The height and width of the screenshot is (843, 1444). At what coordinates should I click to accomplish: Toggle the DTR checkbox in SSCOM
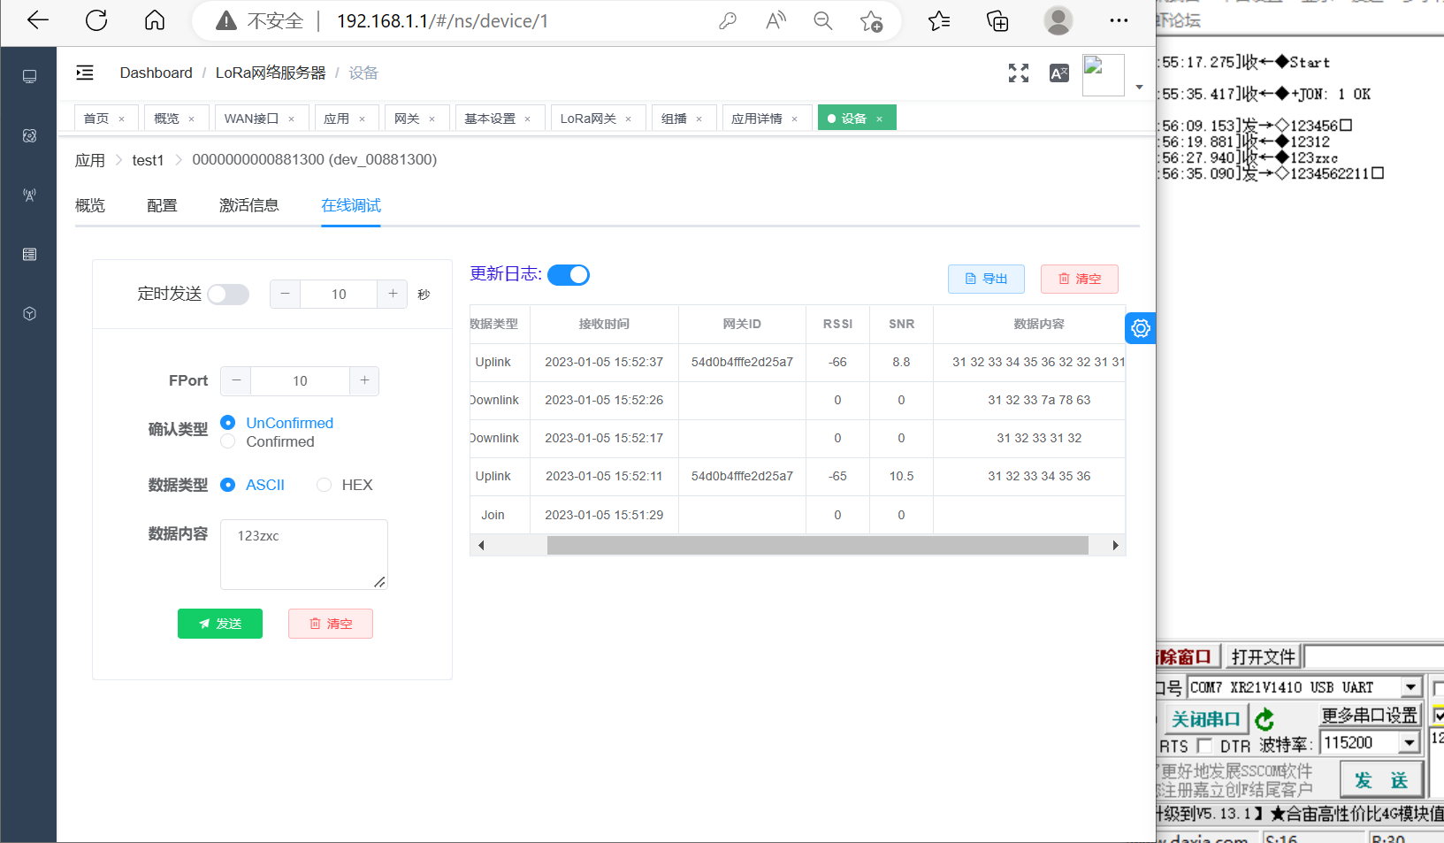[1204, 746]
